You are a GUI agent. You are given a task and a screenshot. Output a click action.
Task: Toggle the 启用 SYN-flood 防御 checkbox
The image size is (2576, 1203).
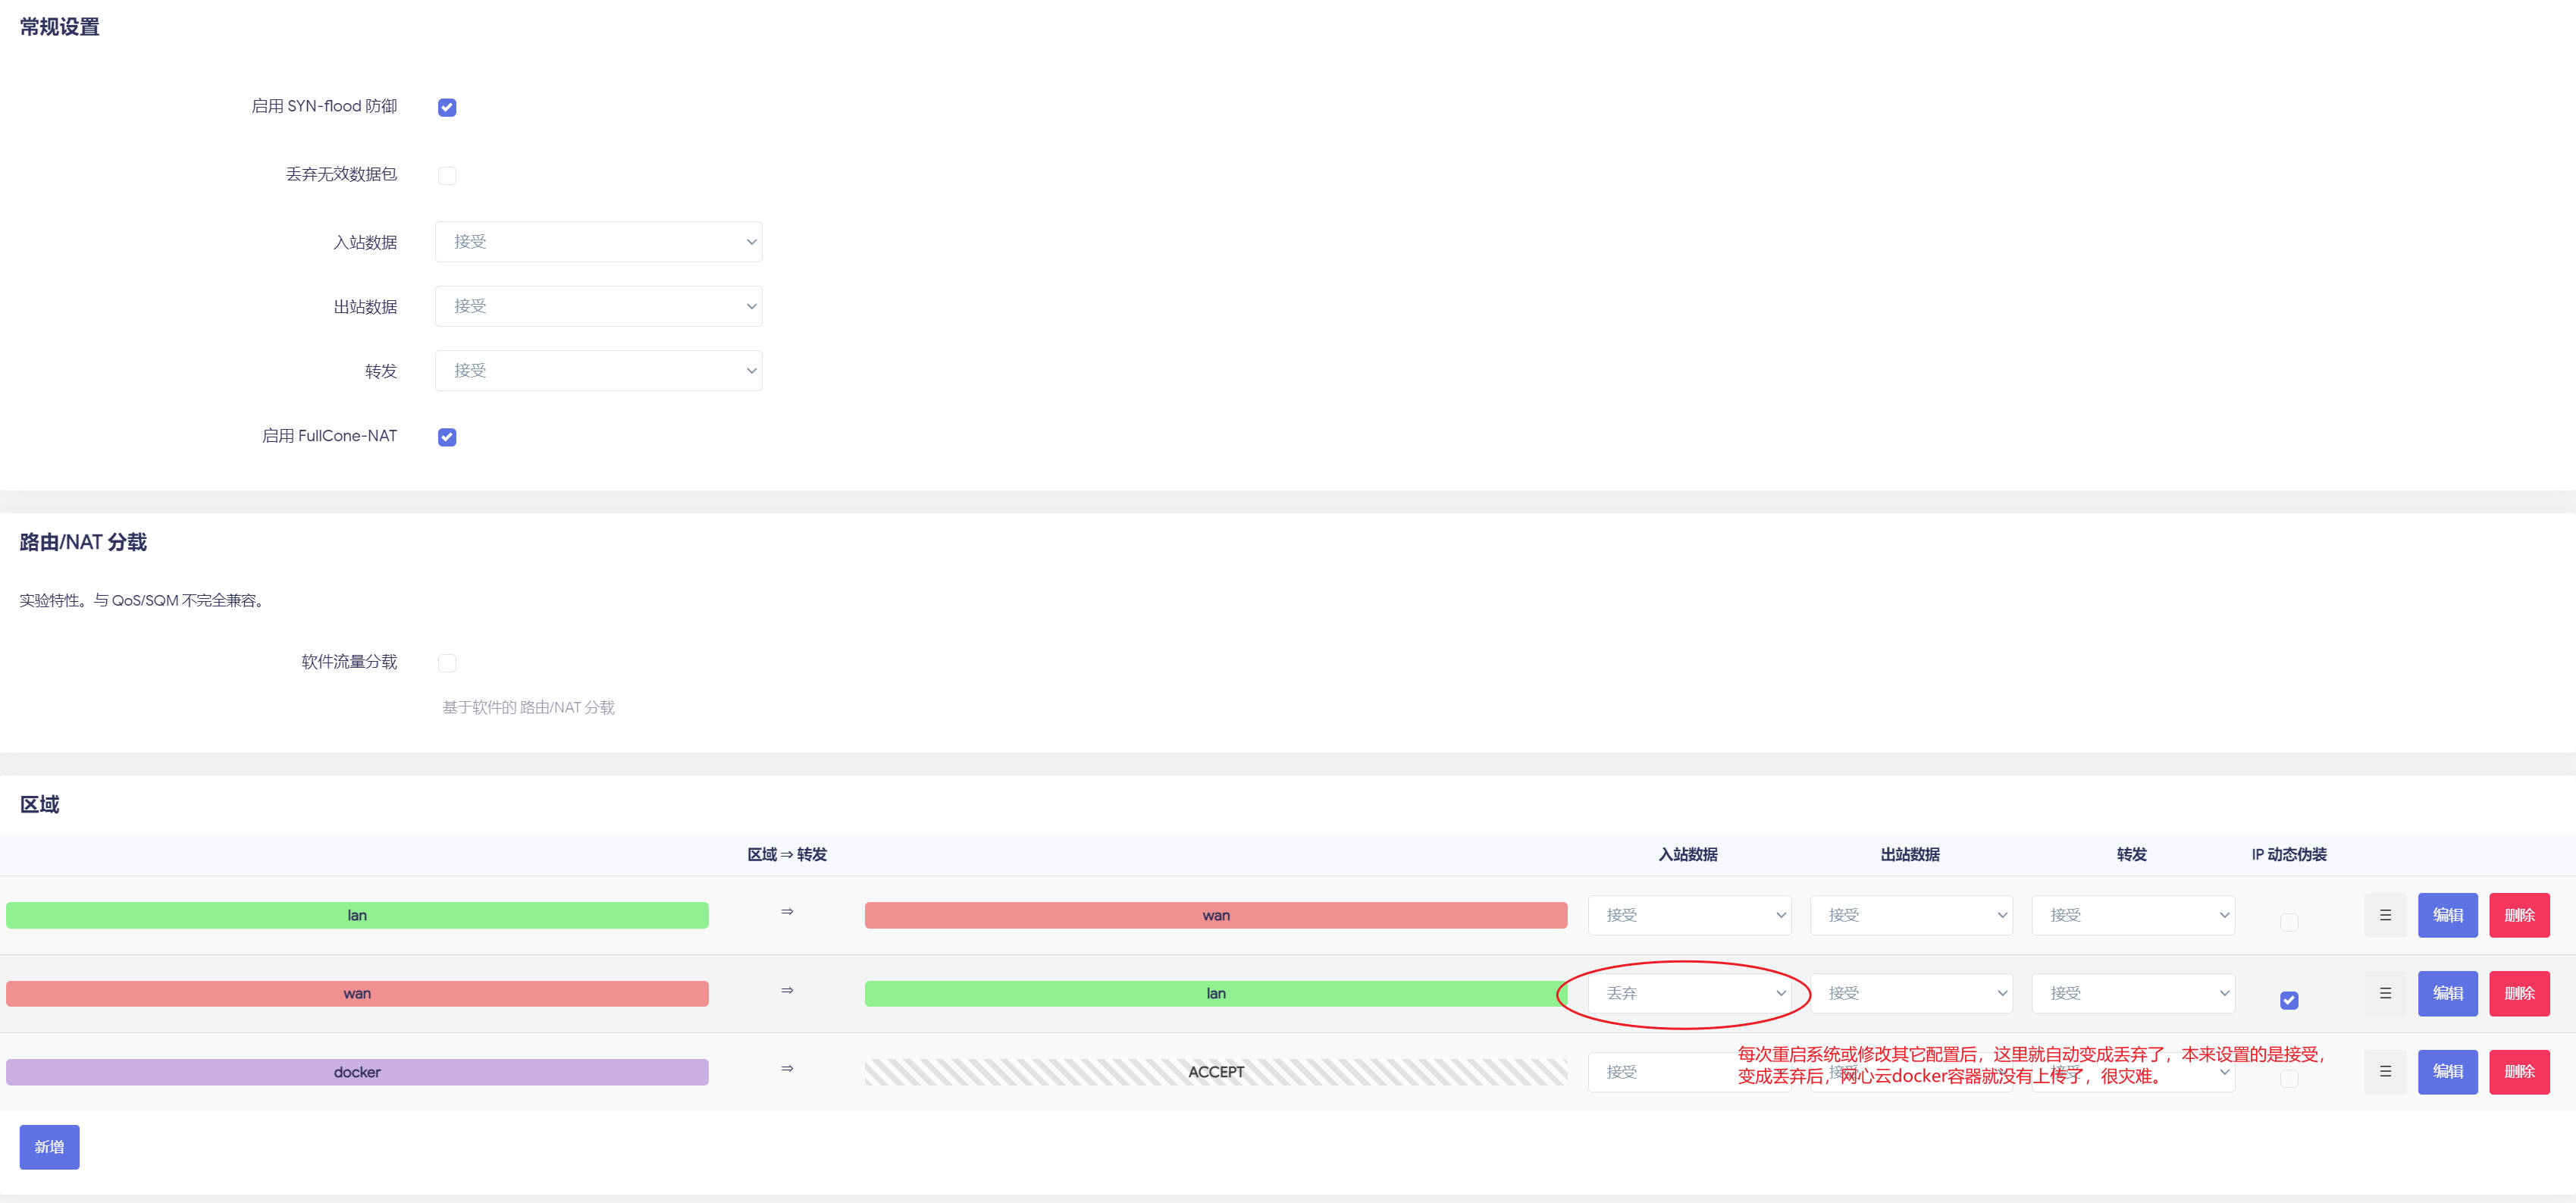(x=447, y=107)
